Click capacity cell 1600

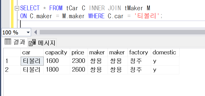(57, 61)
